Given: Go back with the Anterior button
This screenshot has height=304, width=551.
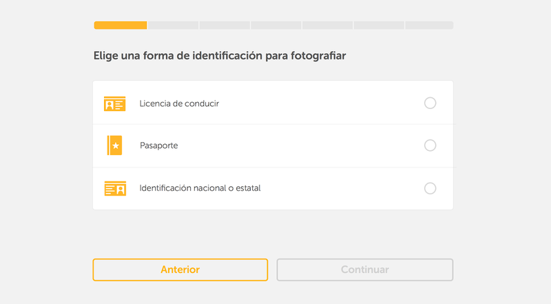Looking at the screenshot, I should (x=180, y=270).
